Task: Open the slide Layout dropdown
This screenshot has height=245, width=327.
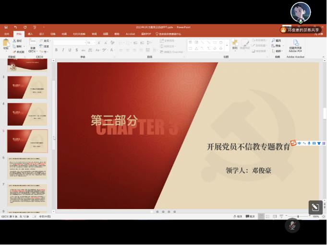Action: [x=45, y=41]
